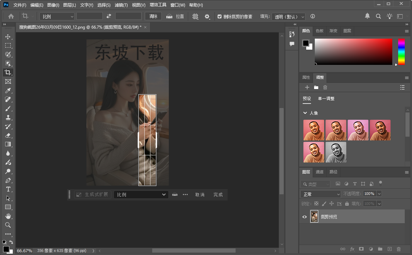Enable lock transparent pixels in Layers panel

[316, 203]
